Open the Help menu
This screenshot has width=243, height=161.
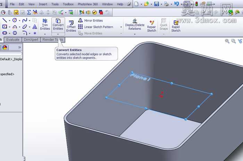pyautogui.click(x=120, y=4)
